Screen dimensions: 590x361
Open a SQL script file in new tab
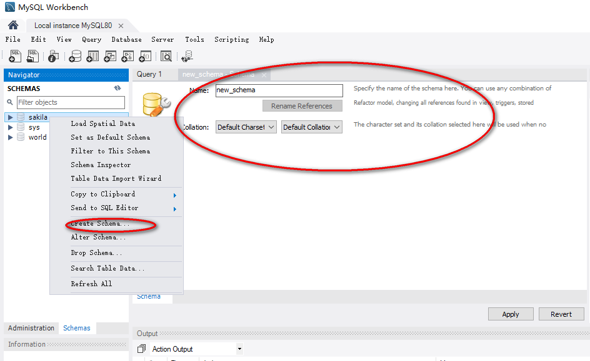[32, 56]
